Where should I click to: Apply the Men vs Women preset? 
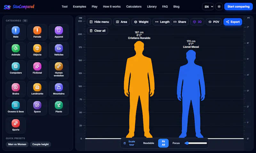pyautogui.click(x=17, y=144)
